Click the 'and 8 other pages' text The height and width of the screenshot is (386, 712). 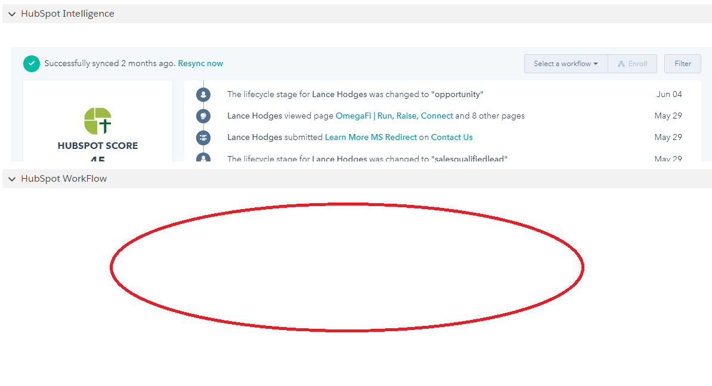click(490, 116)
